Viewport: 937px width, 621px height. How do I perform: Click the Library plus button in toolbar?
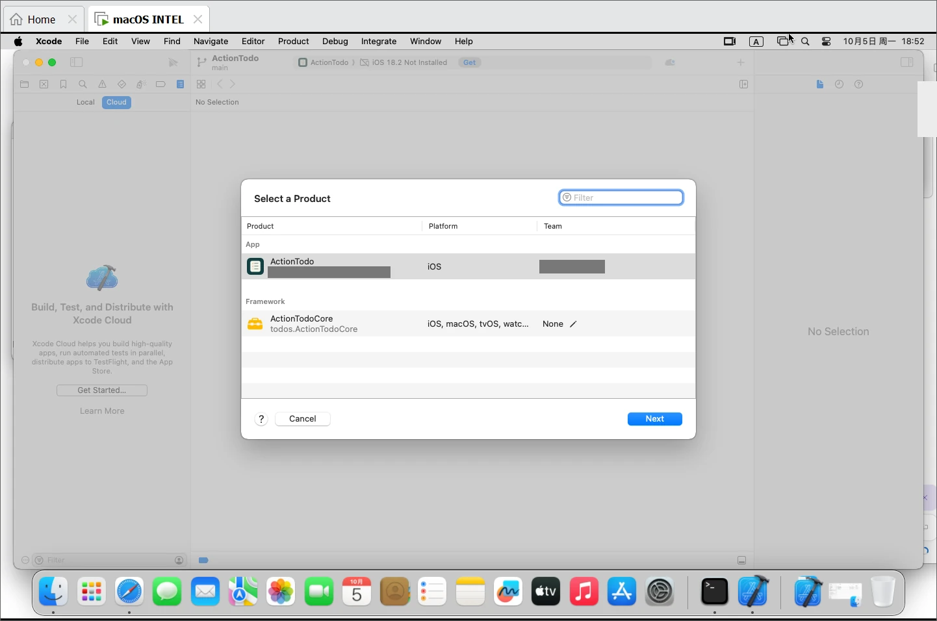coord(741,62)
